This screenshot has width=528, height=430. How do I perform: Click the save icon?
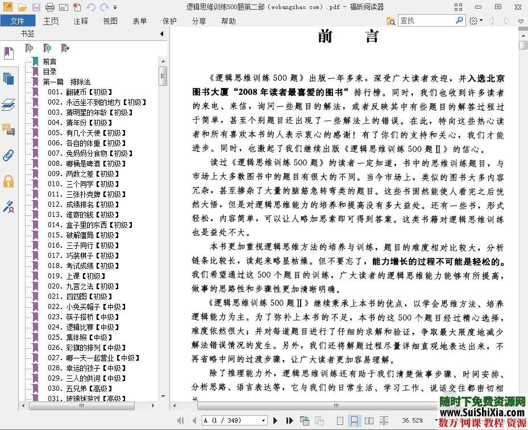pyautogui.click(x=36, y=7)
